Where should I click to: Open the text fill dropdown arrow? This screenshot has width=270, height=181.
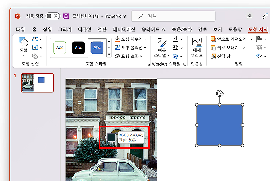point(181,39)
